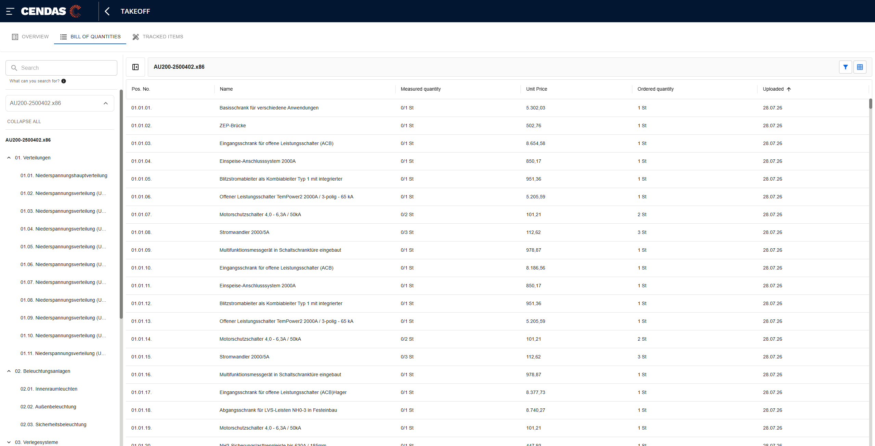Viewport: 875px width, 446px height.
Task: Click the search info icon
Action: 64,81
